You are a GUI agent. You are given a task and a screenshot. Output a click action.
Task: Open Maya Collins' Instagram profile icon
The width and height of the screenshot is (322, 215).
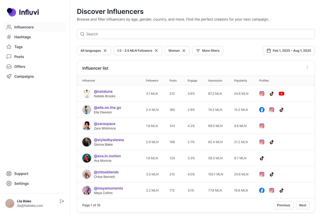click(x=272, y=190)
